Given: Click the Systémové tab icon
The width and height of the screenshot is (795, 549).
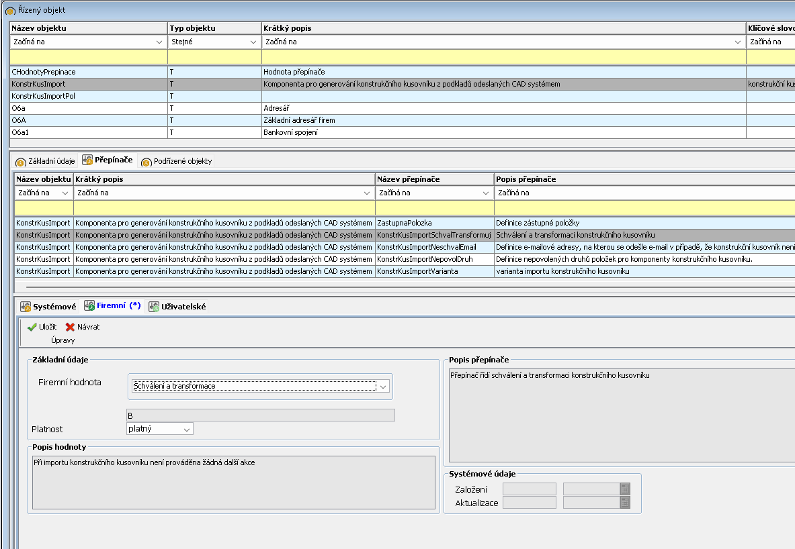Looking at the screenshot, I should 26,307.
